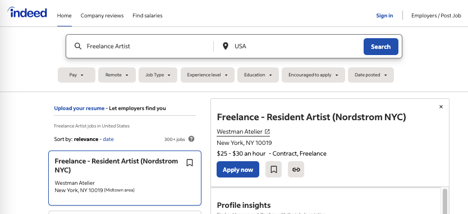Focus the Freelance Artist job title field
The height and width of the screenshot is (214, 468).
pos(148,46)
